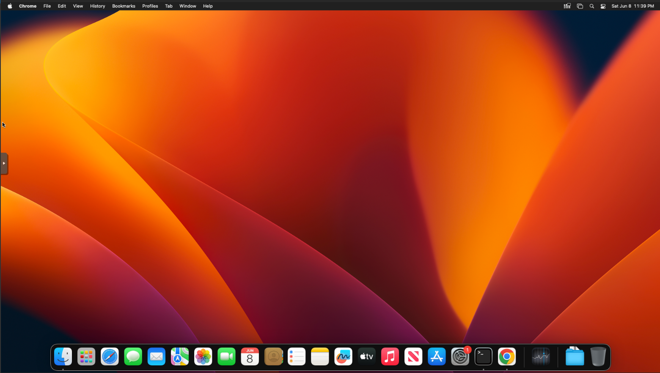Viewport: 660px width, 373px height.
Task: Open the History menu
Action: coord(97,6)
